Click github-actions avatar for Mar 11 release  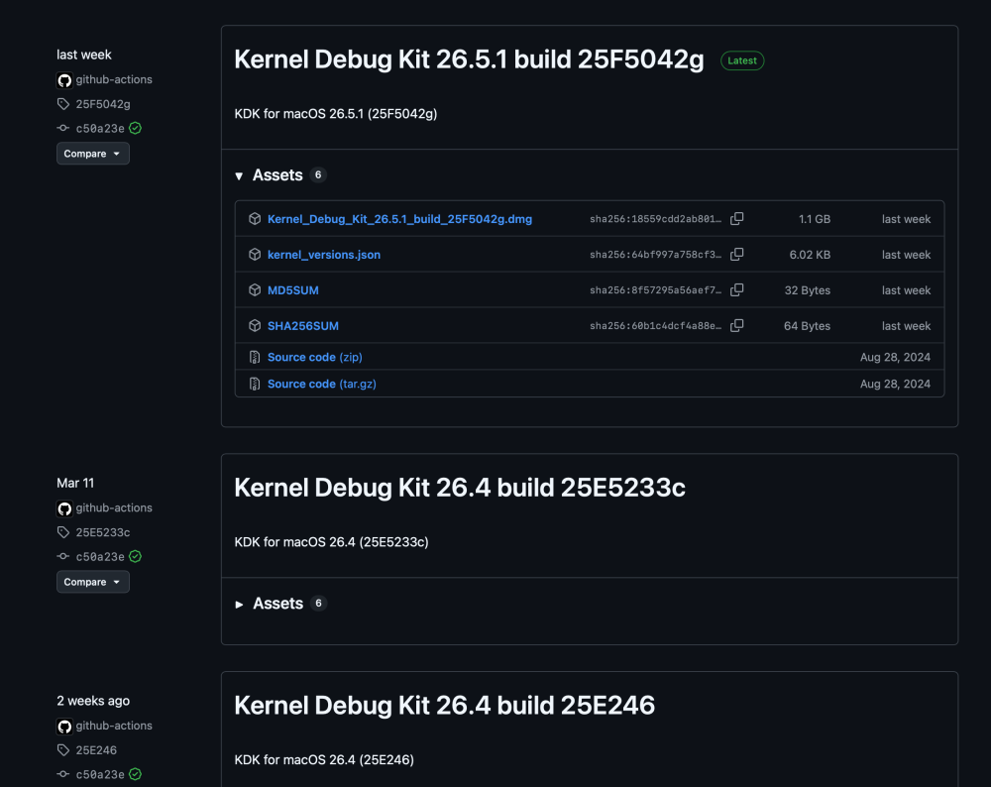(x=64, y=508)
